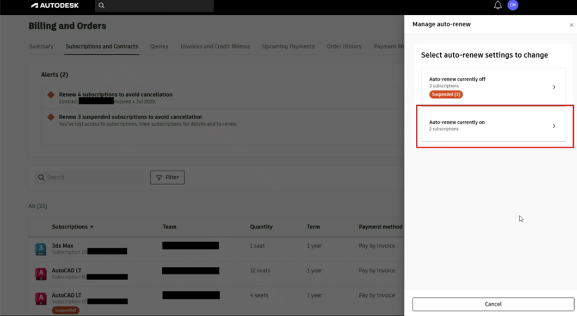The width and height of the screenshot is (577, 316).
Task: Select 'Auto-renew currently on' card
Action: tap(493, 126)
